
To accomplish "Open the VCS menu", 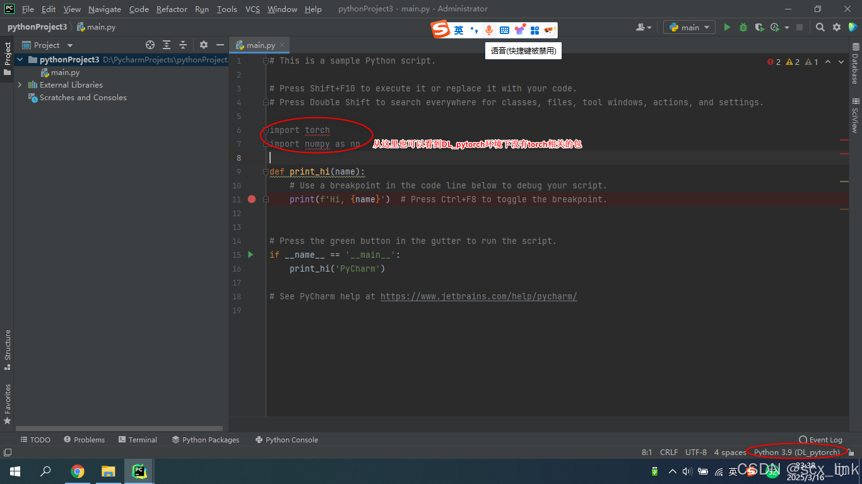I will tap(252, 9).
